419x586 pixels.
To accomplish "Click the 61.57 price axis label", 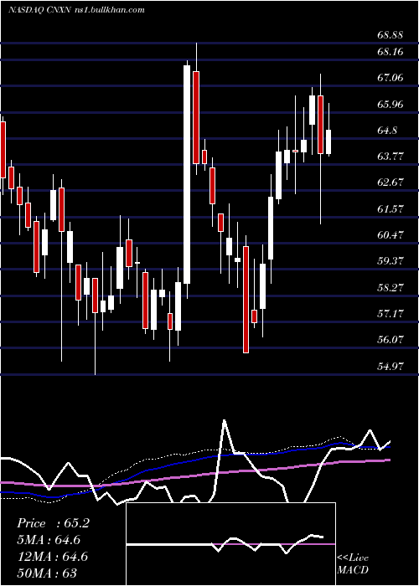I will (x=391, y=208).
